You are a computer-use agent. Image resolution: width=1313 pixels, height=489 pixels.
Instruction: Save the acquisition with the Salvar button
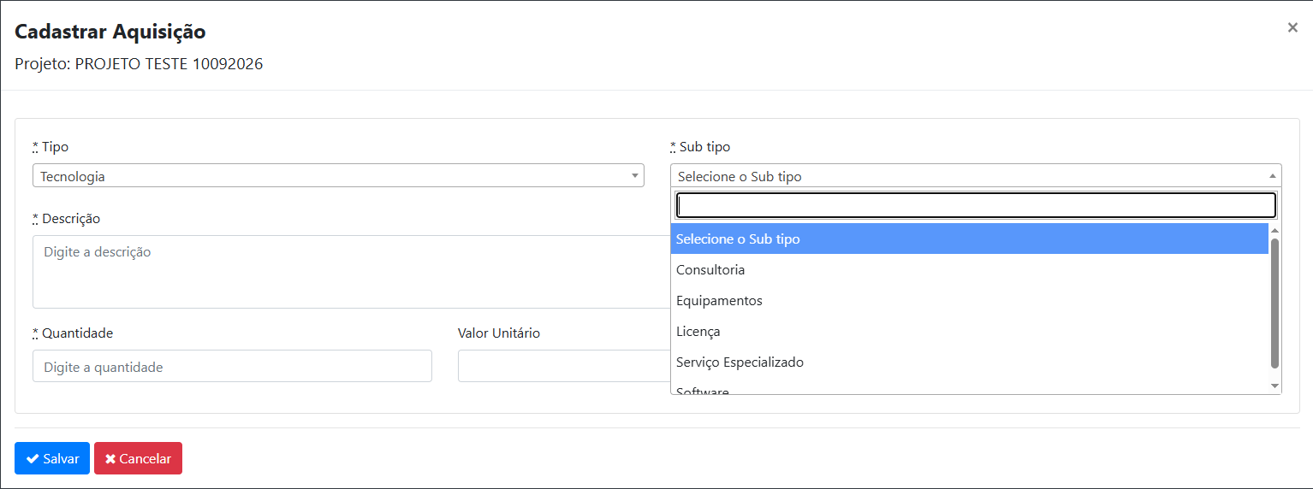52,458
